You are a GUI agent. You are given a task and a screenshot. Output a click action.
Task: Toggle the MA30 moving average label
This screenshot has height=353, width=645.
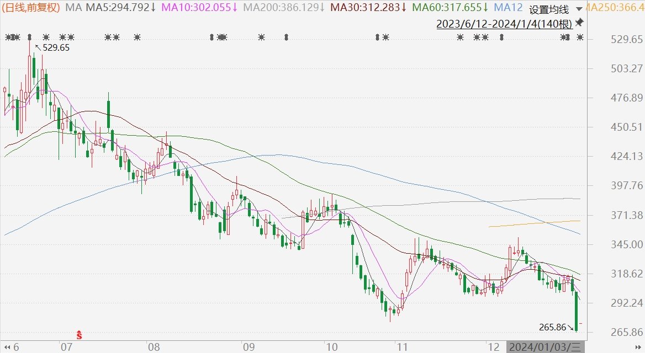pos(367,8)
